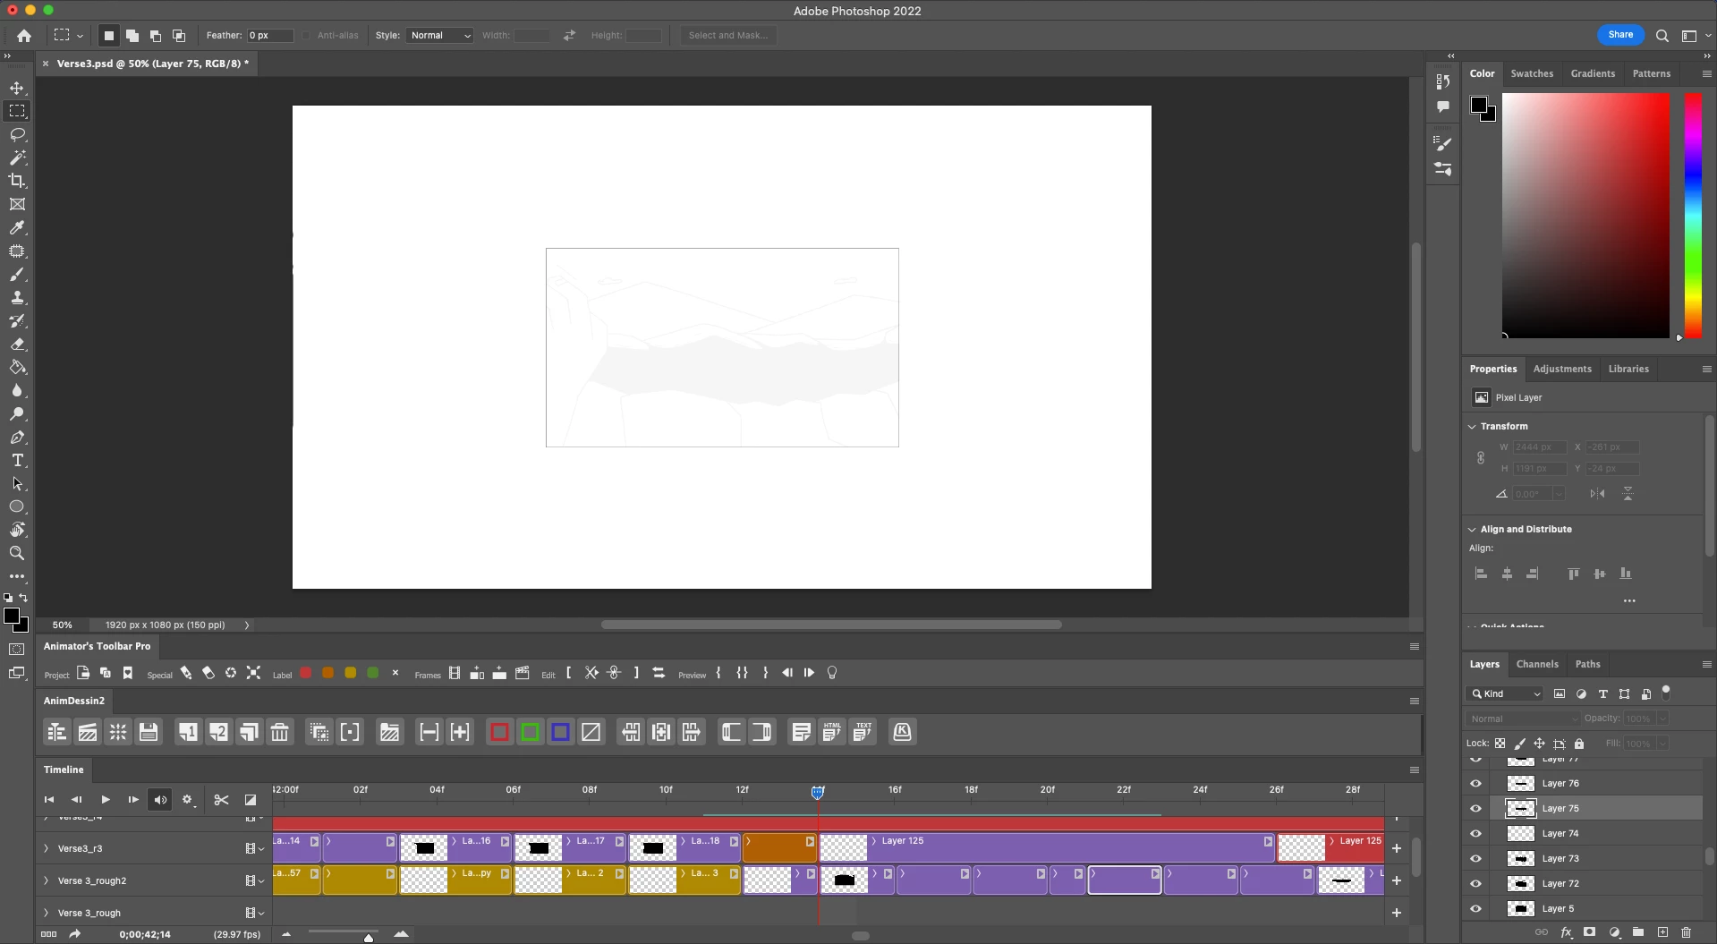
Task: Click the Share button
Action: click(1620, 35)
